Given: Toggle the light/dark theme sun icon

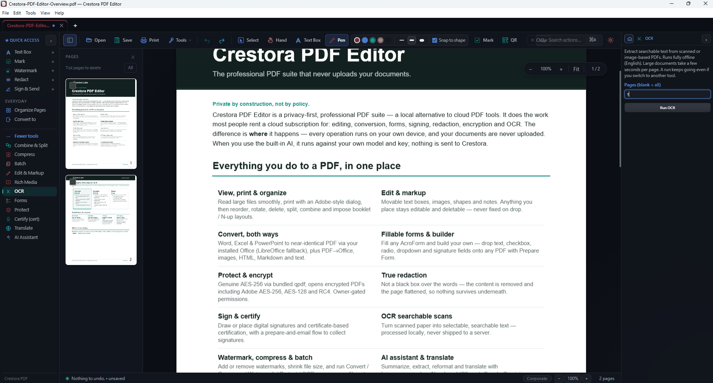Looking at the screenshot, I should click(611, 40).
